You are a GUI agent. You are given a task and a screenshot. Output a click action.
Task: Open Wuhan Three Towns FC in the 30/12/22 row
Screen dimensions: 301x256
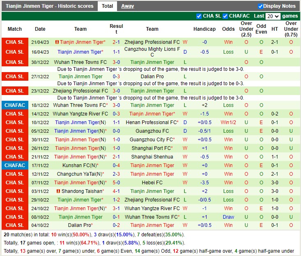coord(80,62)
